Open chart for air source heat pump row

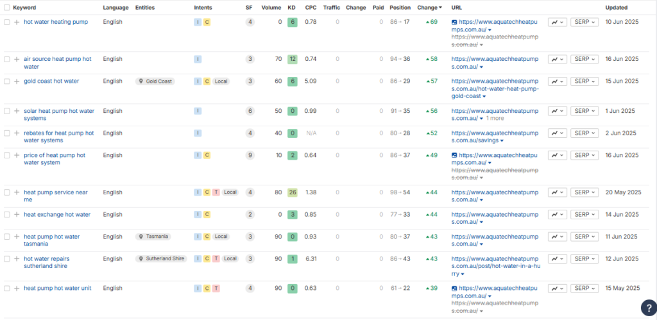coord(558,59)
